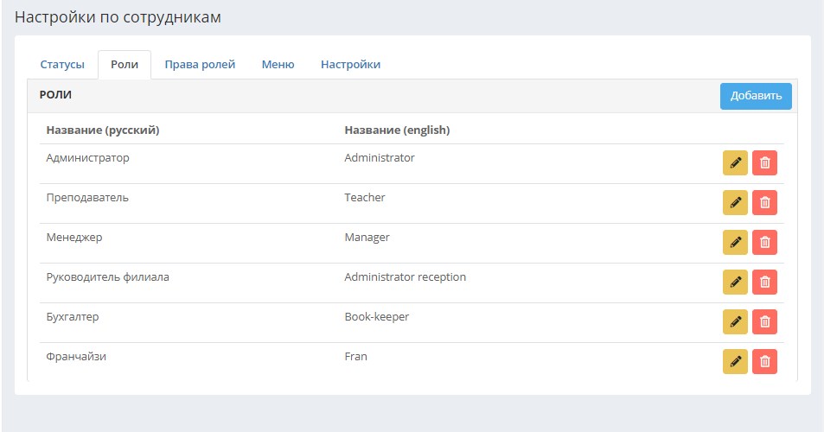Edit the Франчайзи role with pencil icon
Screen dimensions: 824x432
(x=735, y=362)
